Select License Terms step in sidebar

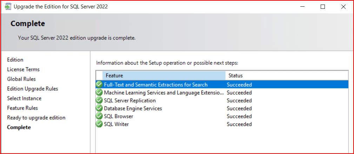(x=23, y=69)
